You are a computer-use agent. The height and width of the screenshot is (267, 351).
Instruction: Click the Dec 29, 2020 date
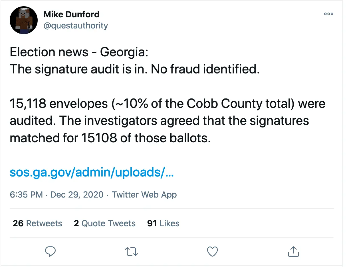coord(77,195)
